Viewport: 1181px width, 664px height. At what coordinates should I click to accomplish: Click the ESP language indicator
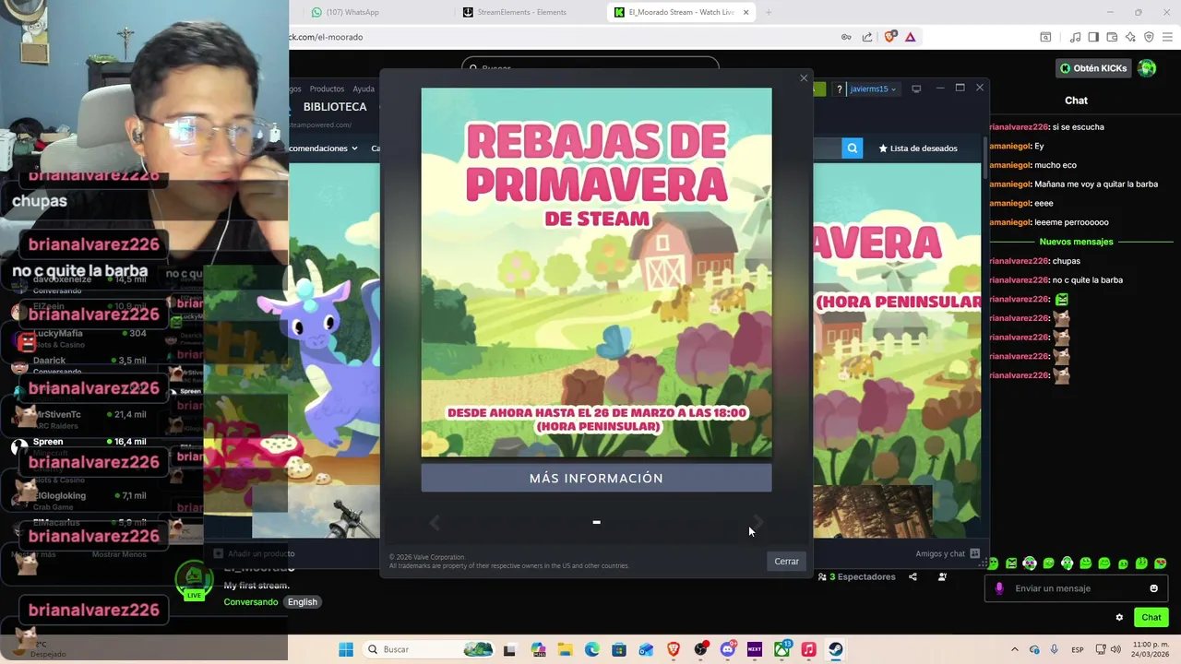click(1079, 649)
